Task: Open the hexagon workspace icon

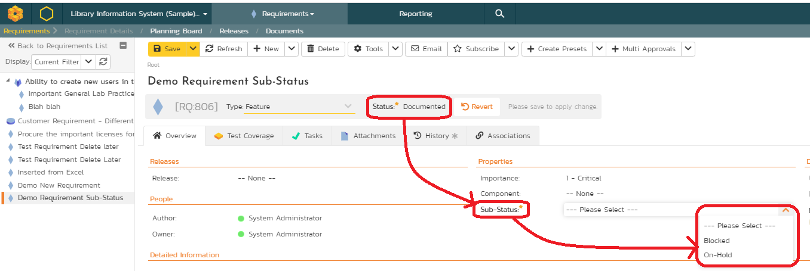Action: coord(46,13)
